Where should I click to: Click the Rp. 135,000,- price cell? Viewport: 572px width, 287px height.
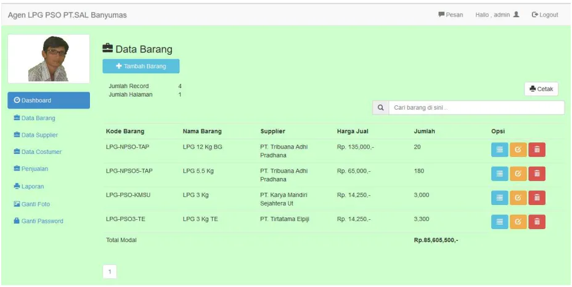[x=356, y=147]
